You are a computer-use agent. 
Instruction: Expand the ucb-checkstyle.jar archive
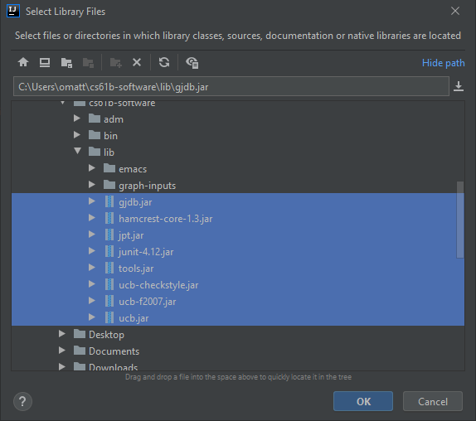[x=92, y=284]
